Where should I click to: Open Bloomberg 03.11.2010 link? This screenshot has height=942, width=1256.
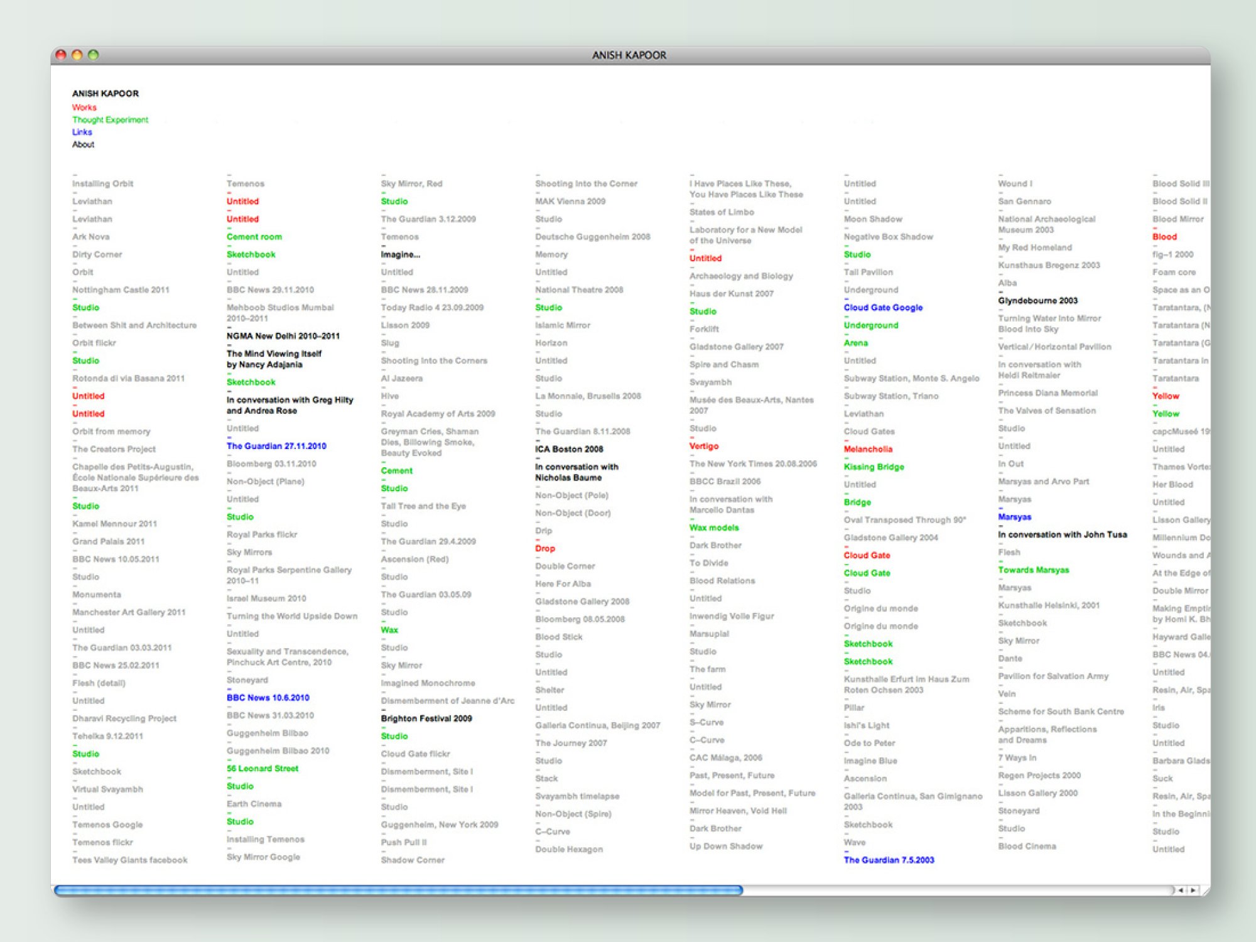[x=271, y=464]
